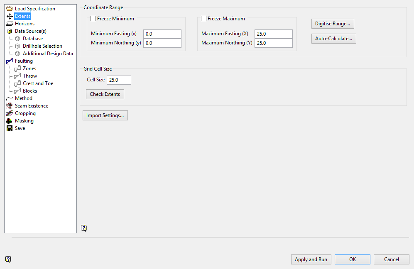Viewport: 414px width, 269px height.
Task: Click the Load Specification folder icon
Action: (x=10, y=9)
